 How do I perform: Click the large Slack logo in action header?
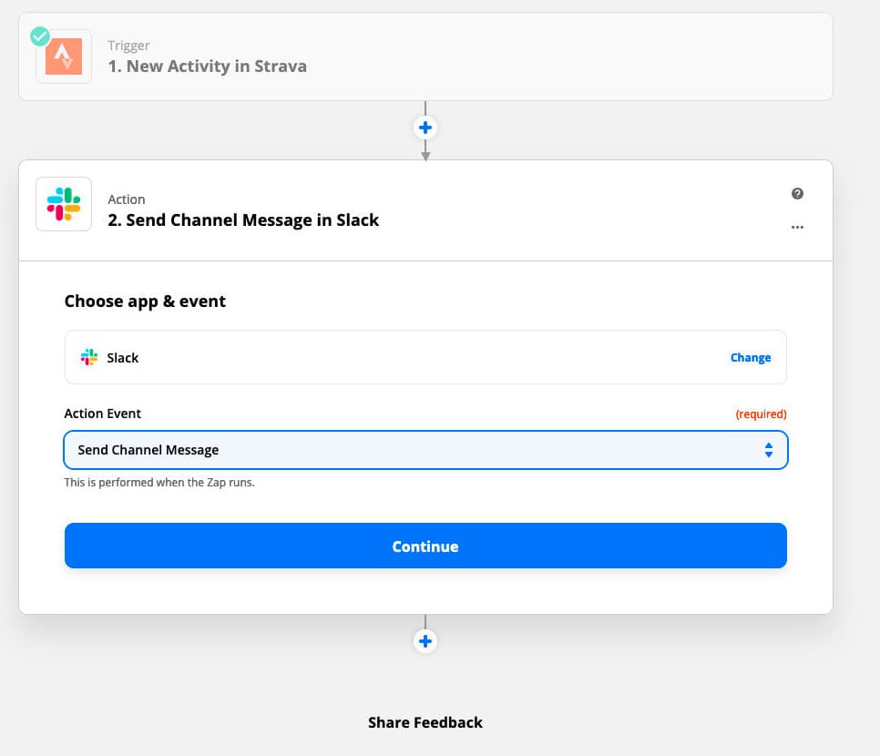tap(64, 204)
